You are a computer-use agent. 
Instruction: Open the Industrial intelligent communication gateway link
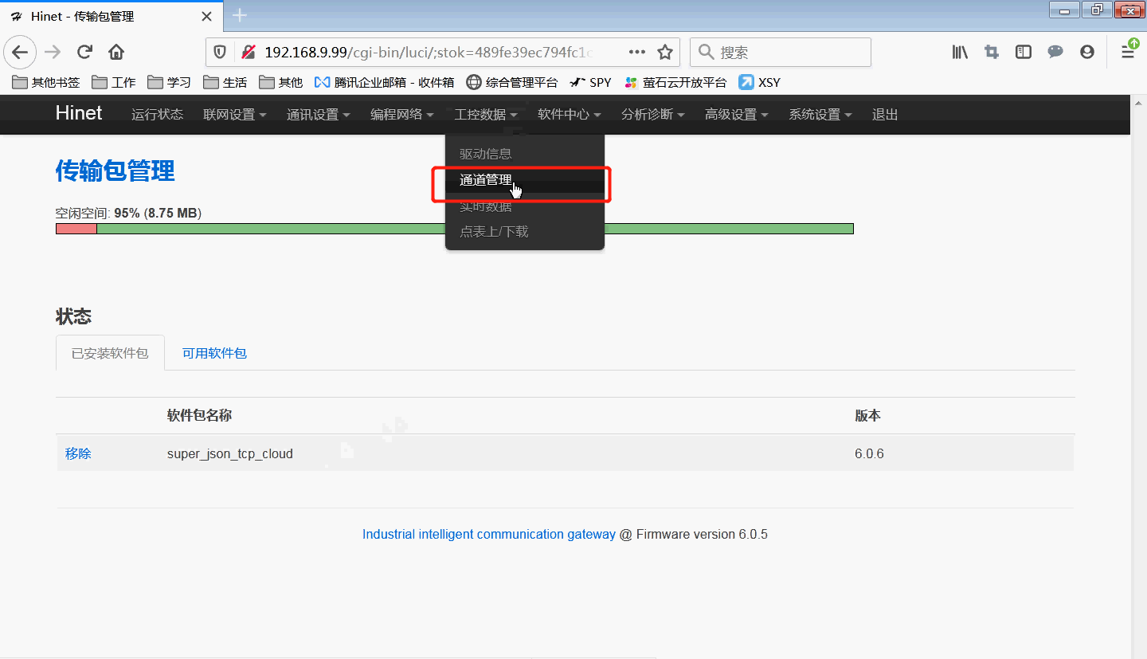[488, 534]
